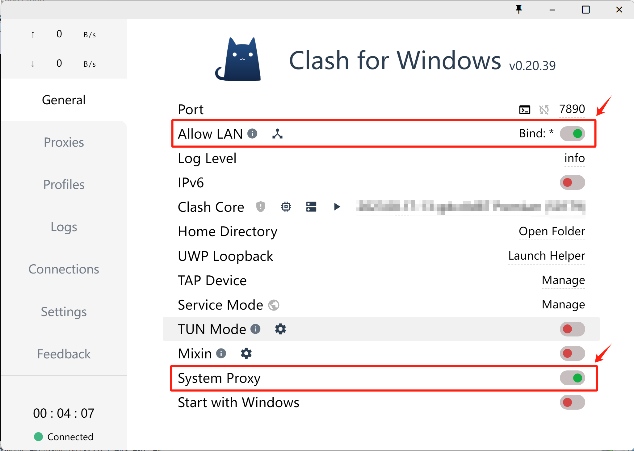The image size is (634, 451).
Task: Change Log Level info value
Action: tap(574, 158)
